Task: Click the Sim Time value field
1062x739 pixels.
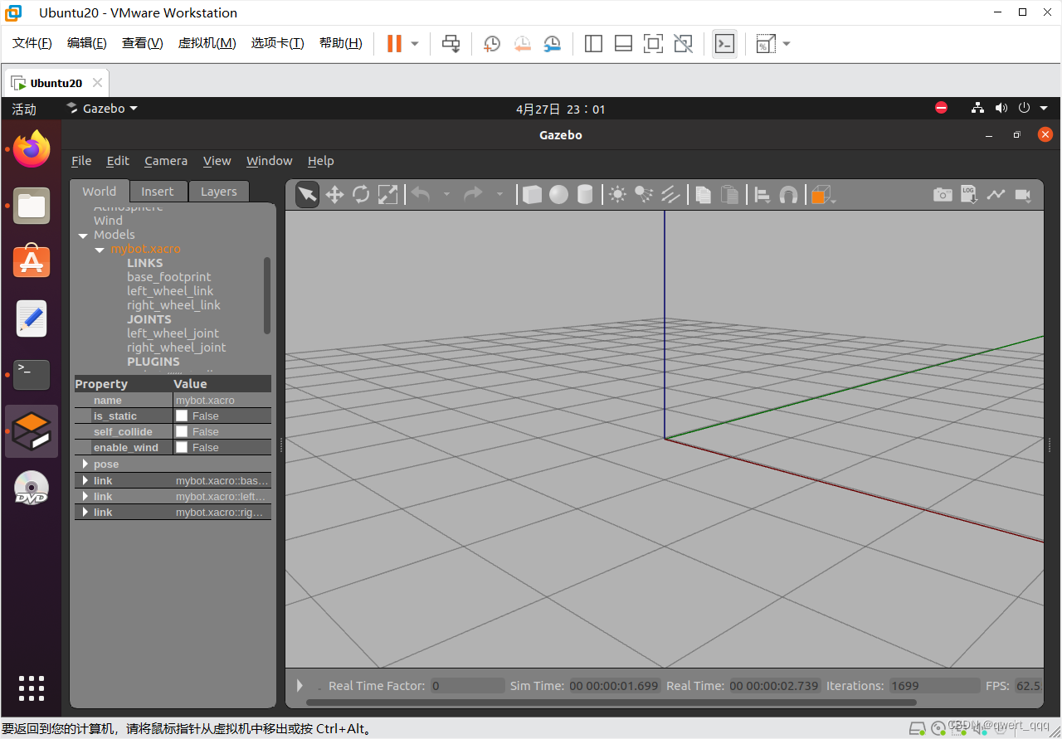Action: (615, 686)
